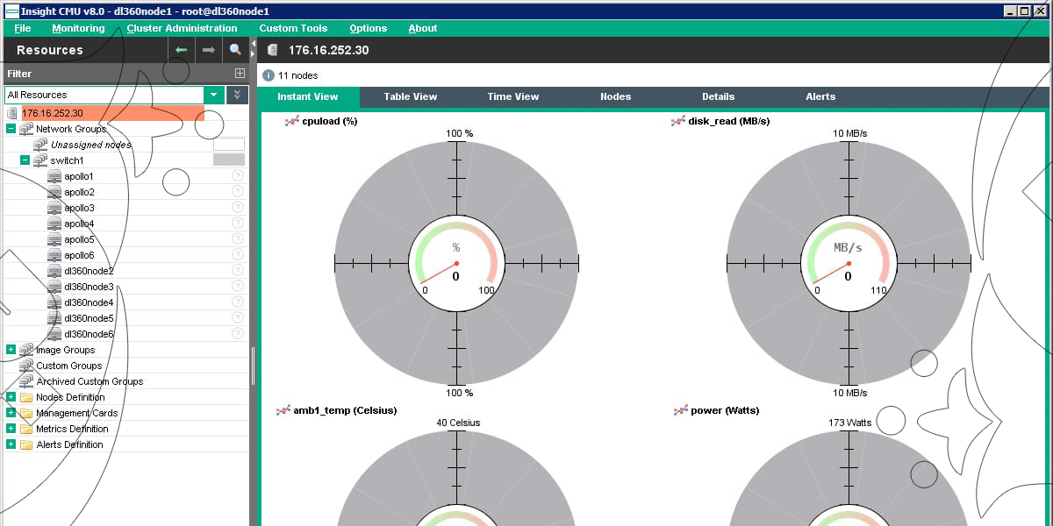Select dl360node3 in the resource tree
The height and width of the screenshot is (526, 1053).
pos(89,287)
